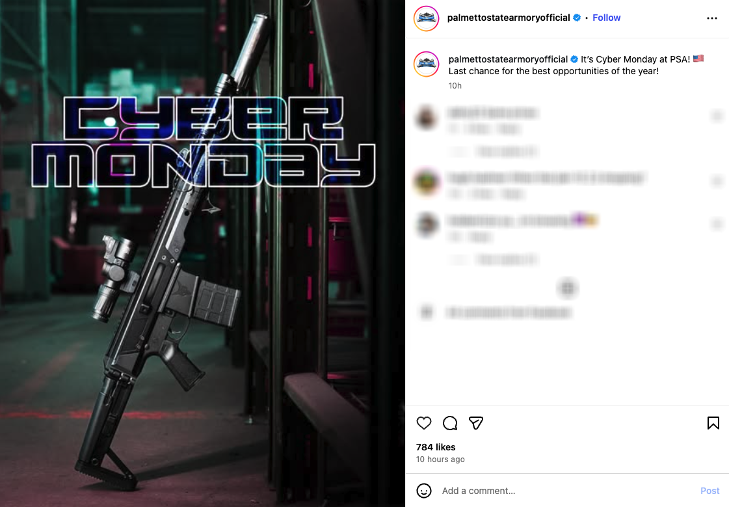View list of 784 likes
The height and width of the screenshot is (507, 729).
(x=436, y=447)
